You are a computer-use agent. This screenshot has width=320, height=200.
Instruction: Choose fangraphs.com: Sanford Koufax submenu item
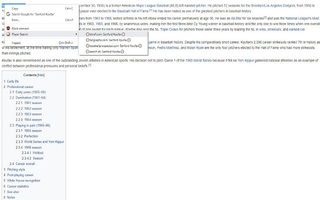click(x=113, y=40)
